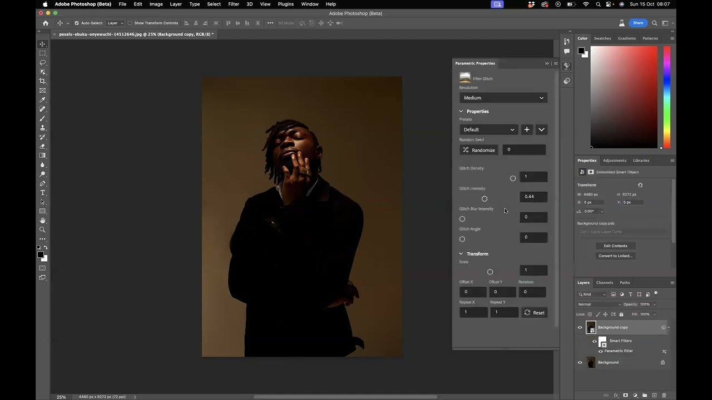712x400 pixels.
Task: Open the layer Opacity dropdown arrow
Action: 654,304
